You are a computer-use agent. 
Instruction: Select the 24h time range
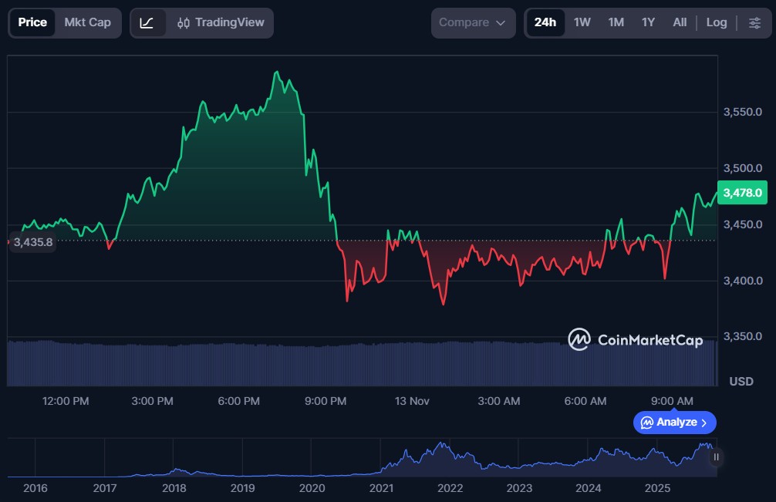coord(545,23)
